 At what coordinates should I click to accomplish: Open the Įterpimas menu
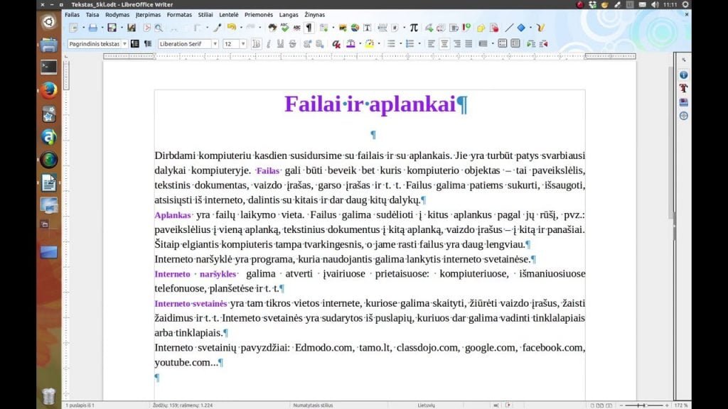coord(148,15)
